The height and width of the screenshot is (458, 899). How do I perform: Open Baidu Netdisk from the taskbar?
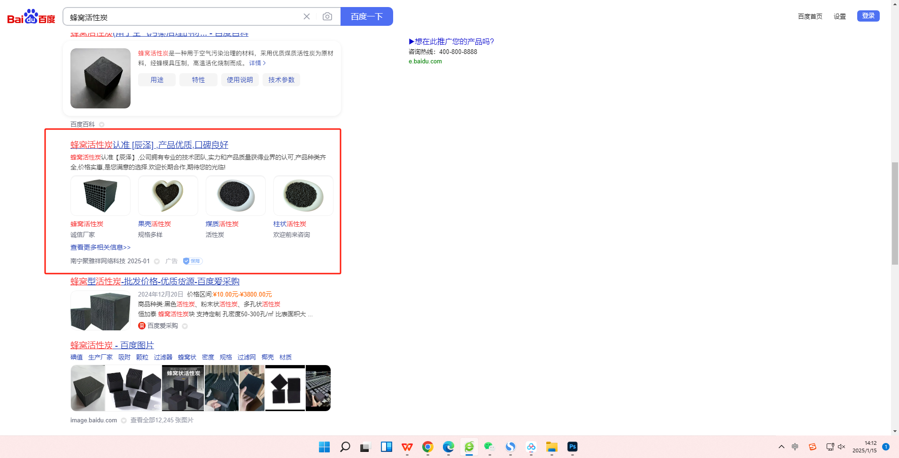click(x=531, y=447)
